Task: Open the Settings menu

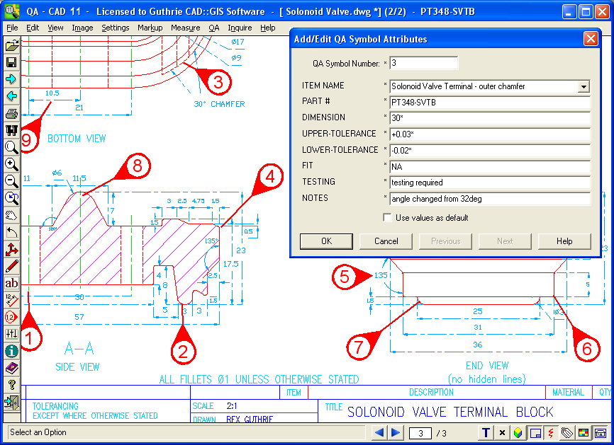Action: click(116, 28)
